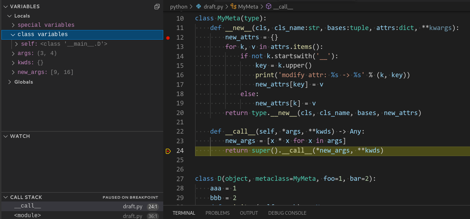
Task: Open the DEBUG CONSOLE tab
Action: [x=287, y=213]
